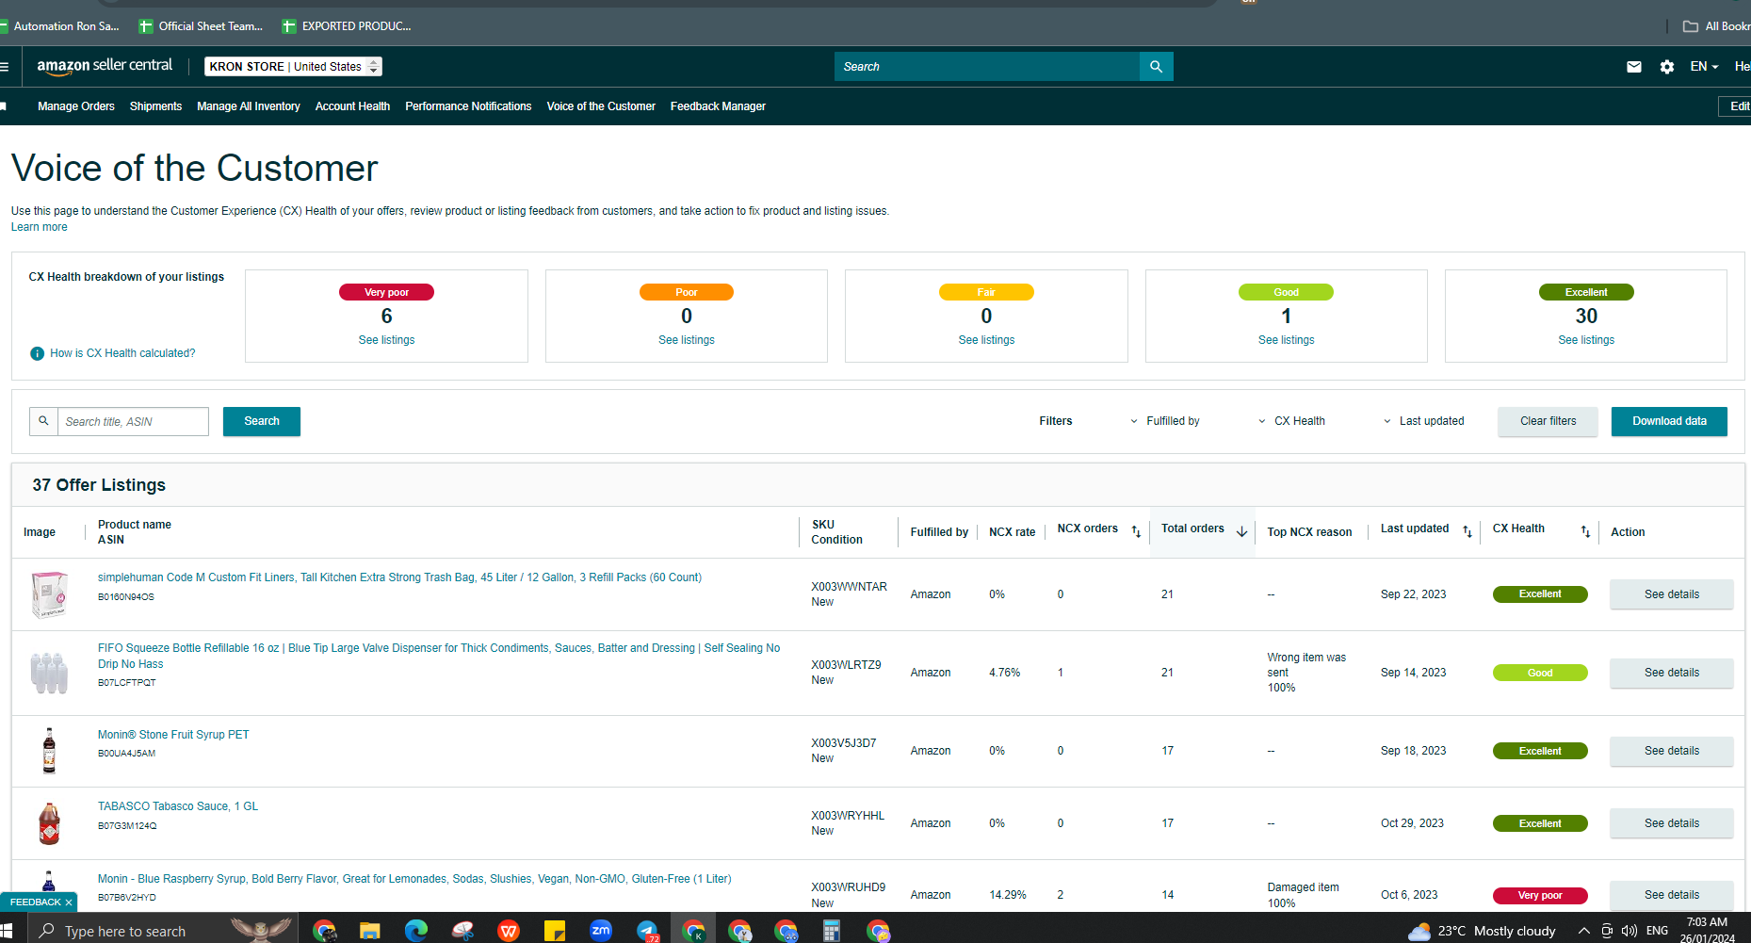Open Manage All Inventory

[x=249, y=106]
